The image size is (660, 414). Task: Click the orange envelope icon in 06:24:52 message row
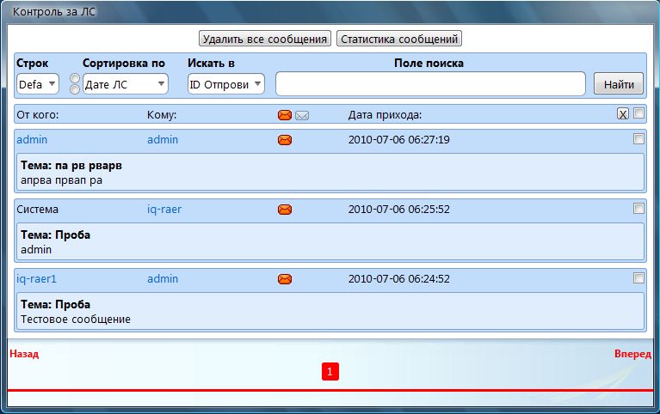pos(285,279)
